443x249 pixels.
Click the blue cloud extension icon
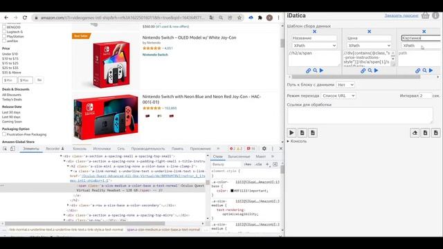pyautogui.click(x=251, y=17)
